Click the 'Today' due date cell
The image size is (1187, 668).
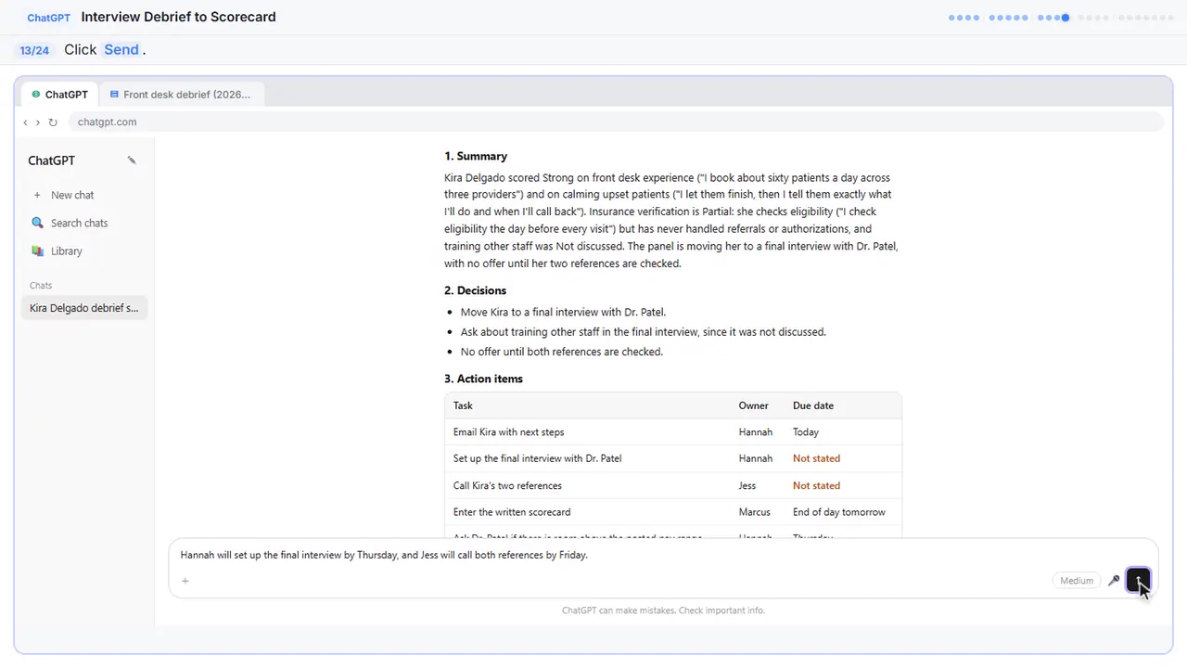806,432
